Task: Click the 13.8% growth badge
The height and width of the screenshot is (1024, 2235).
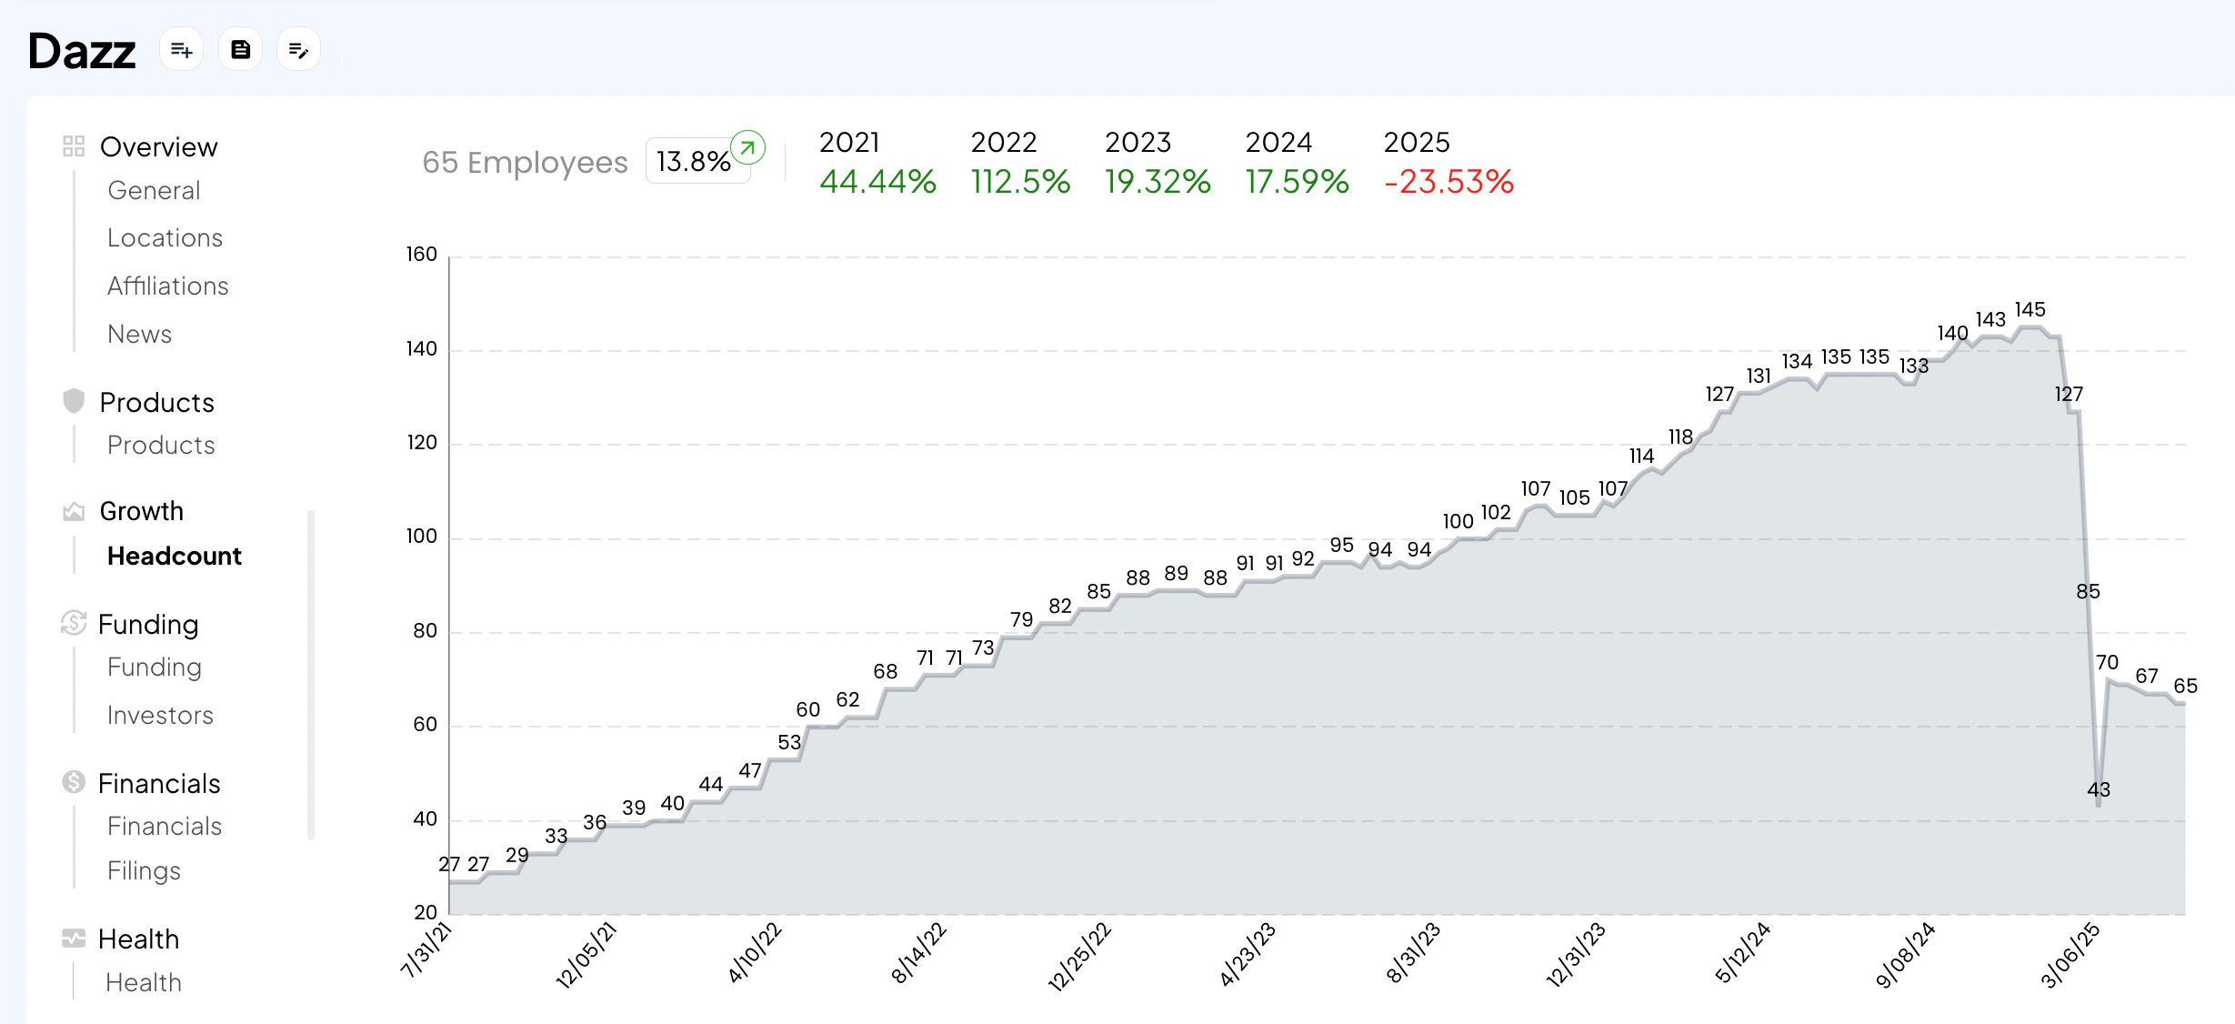Action: click(697, 161)
